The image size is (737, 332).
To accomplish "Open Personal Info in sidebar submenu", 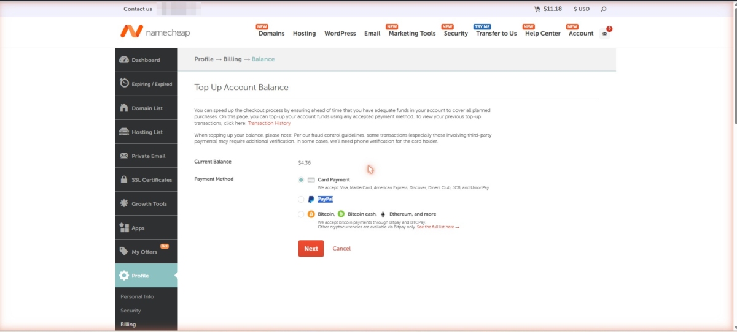I will (137, 296).
